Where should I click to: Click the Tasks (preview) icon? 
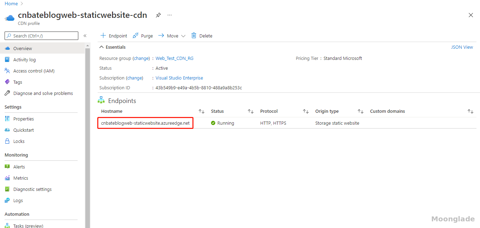(x=7, y=226)
